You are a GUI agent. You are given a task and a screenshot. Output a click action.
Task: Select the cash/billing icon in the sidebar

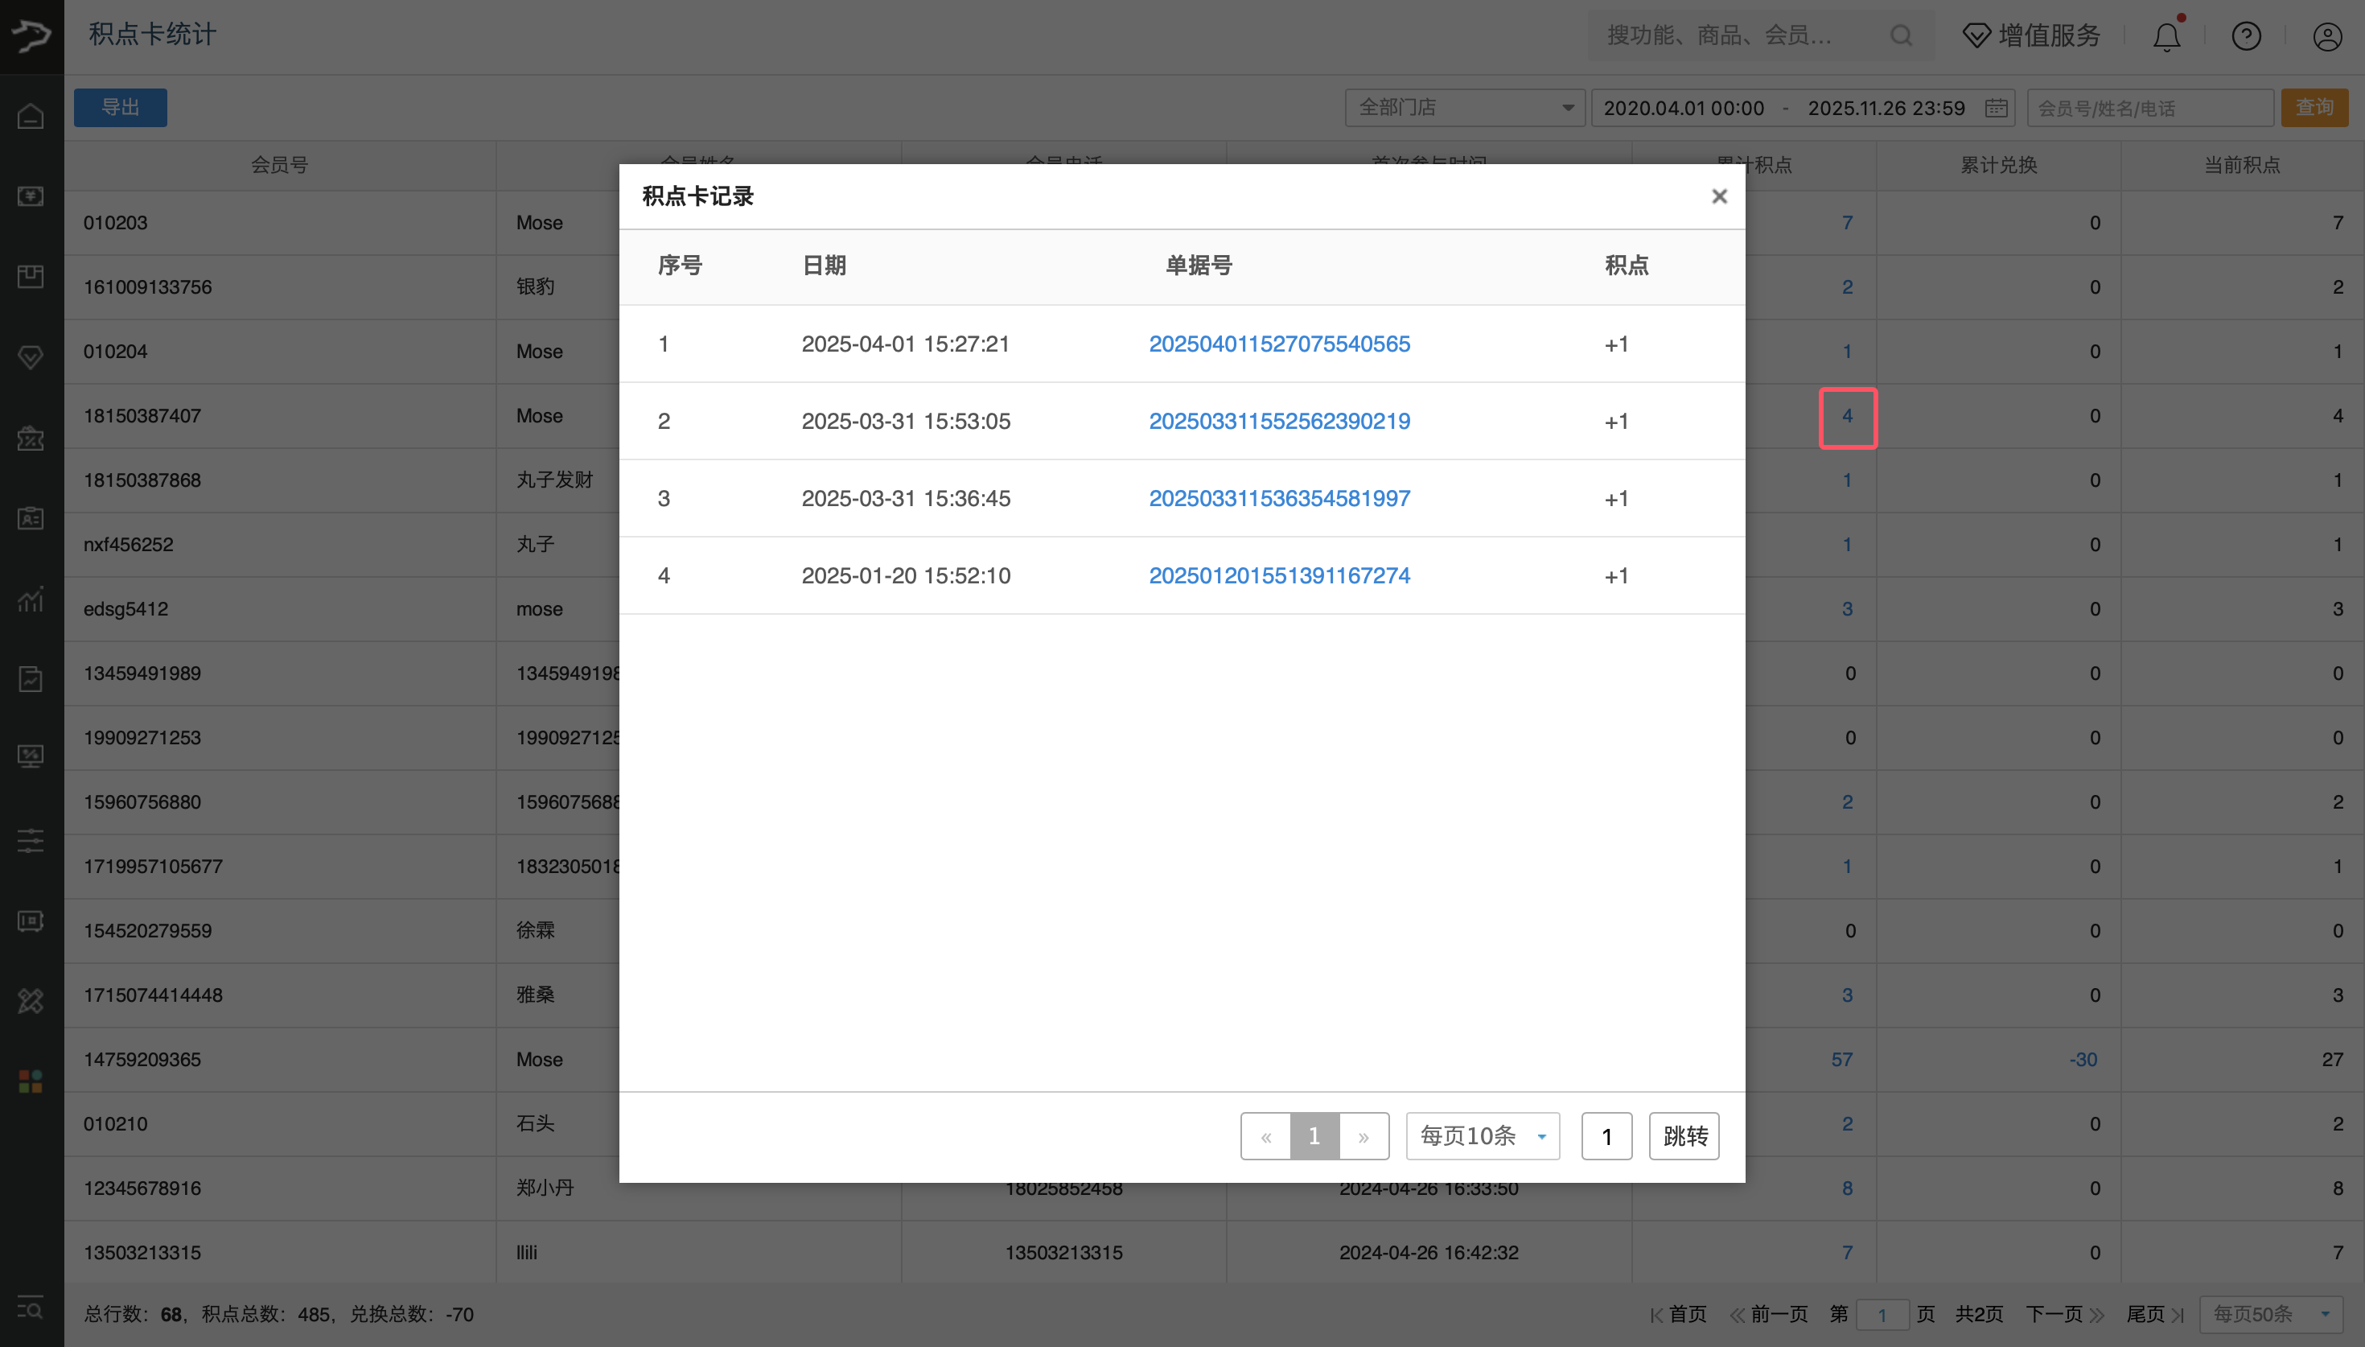(x=31, y=196)
